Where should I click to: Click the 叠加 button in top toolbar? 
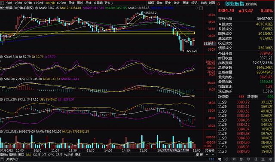[159, 3]
